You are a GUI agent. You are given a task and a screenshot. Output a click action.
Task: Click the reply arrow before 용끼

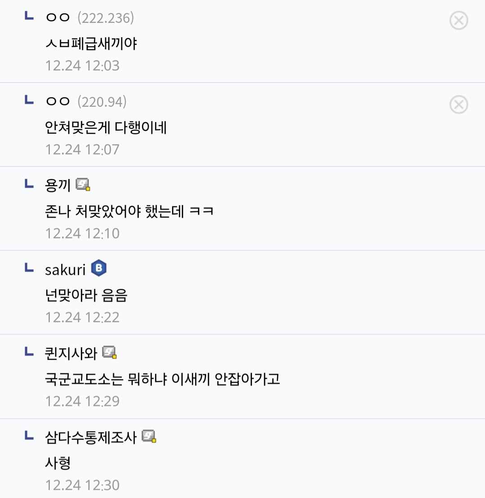coord(29,183)
